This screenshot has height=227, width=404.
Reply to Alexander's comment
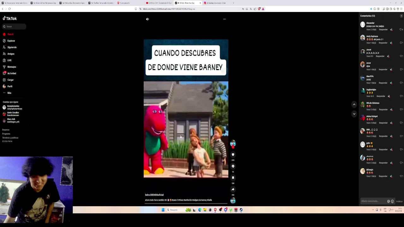click(383, 30)
